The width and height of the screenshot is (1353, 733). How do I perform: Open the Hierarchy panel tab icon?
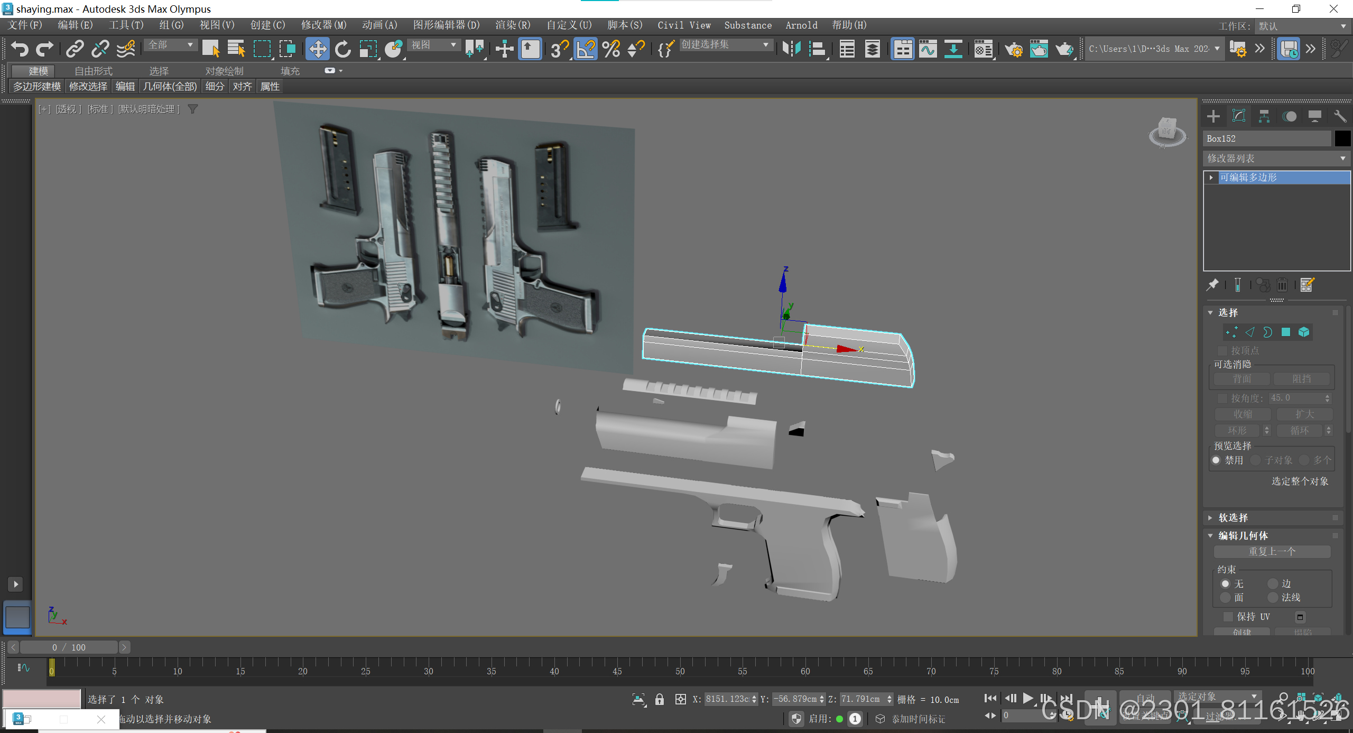coord(1264,116)
